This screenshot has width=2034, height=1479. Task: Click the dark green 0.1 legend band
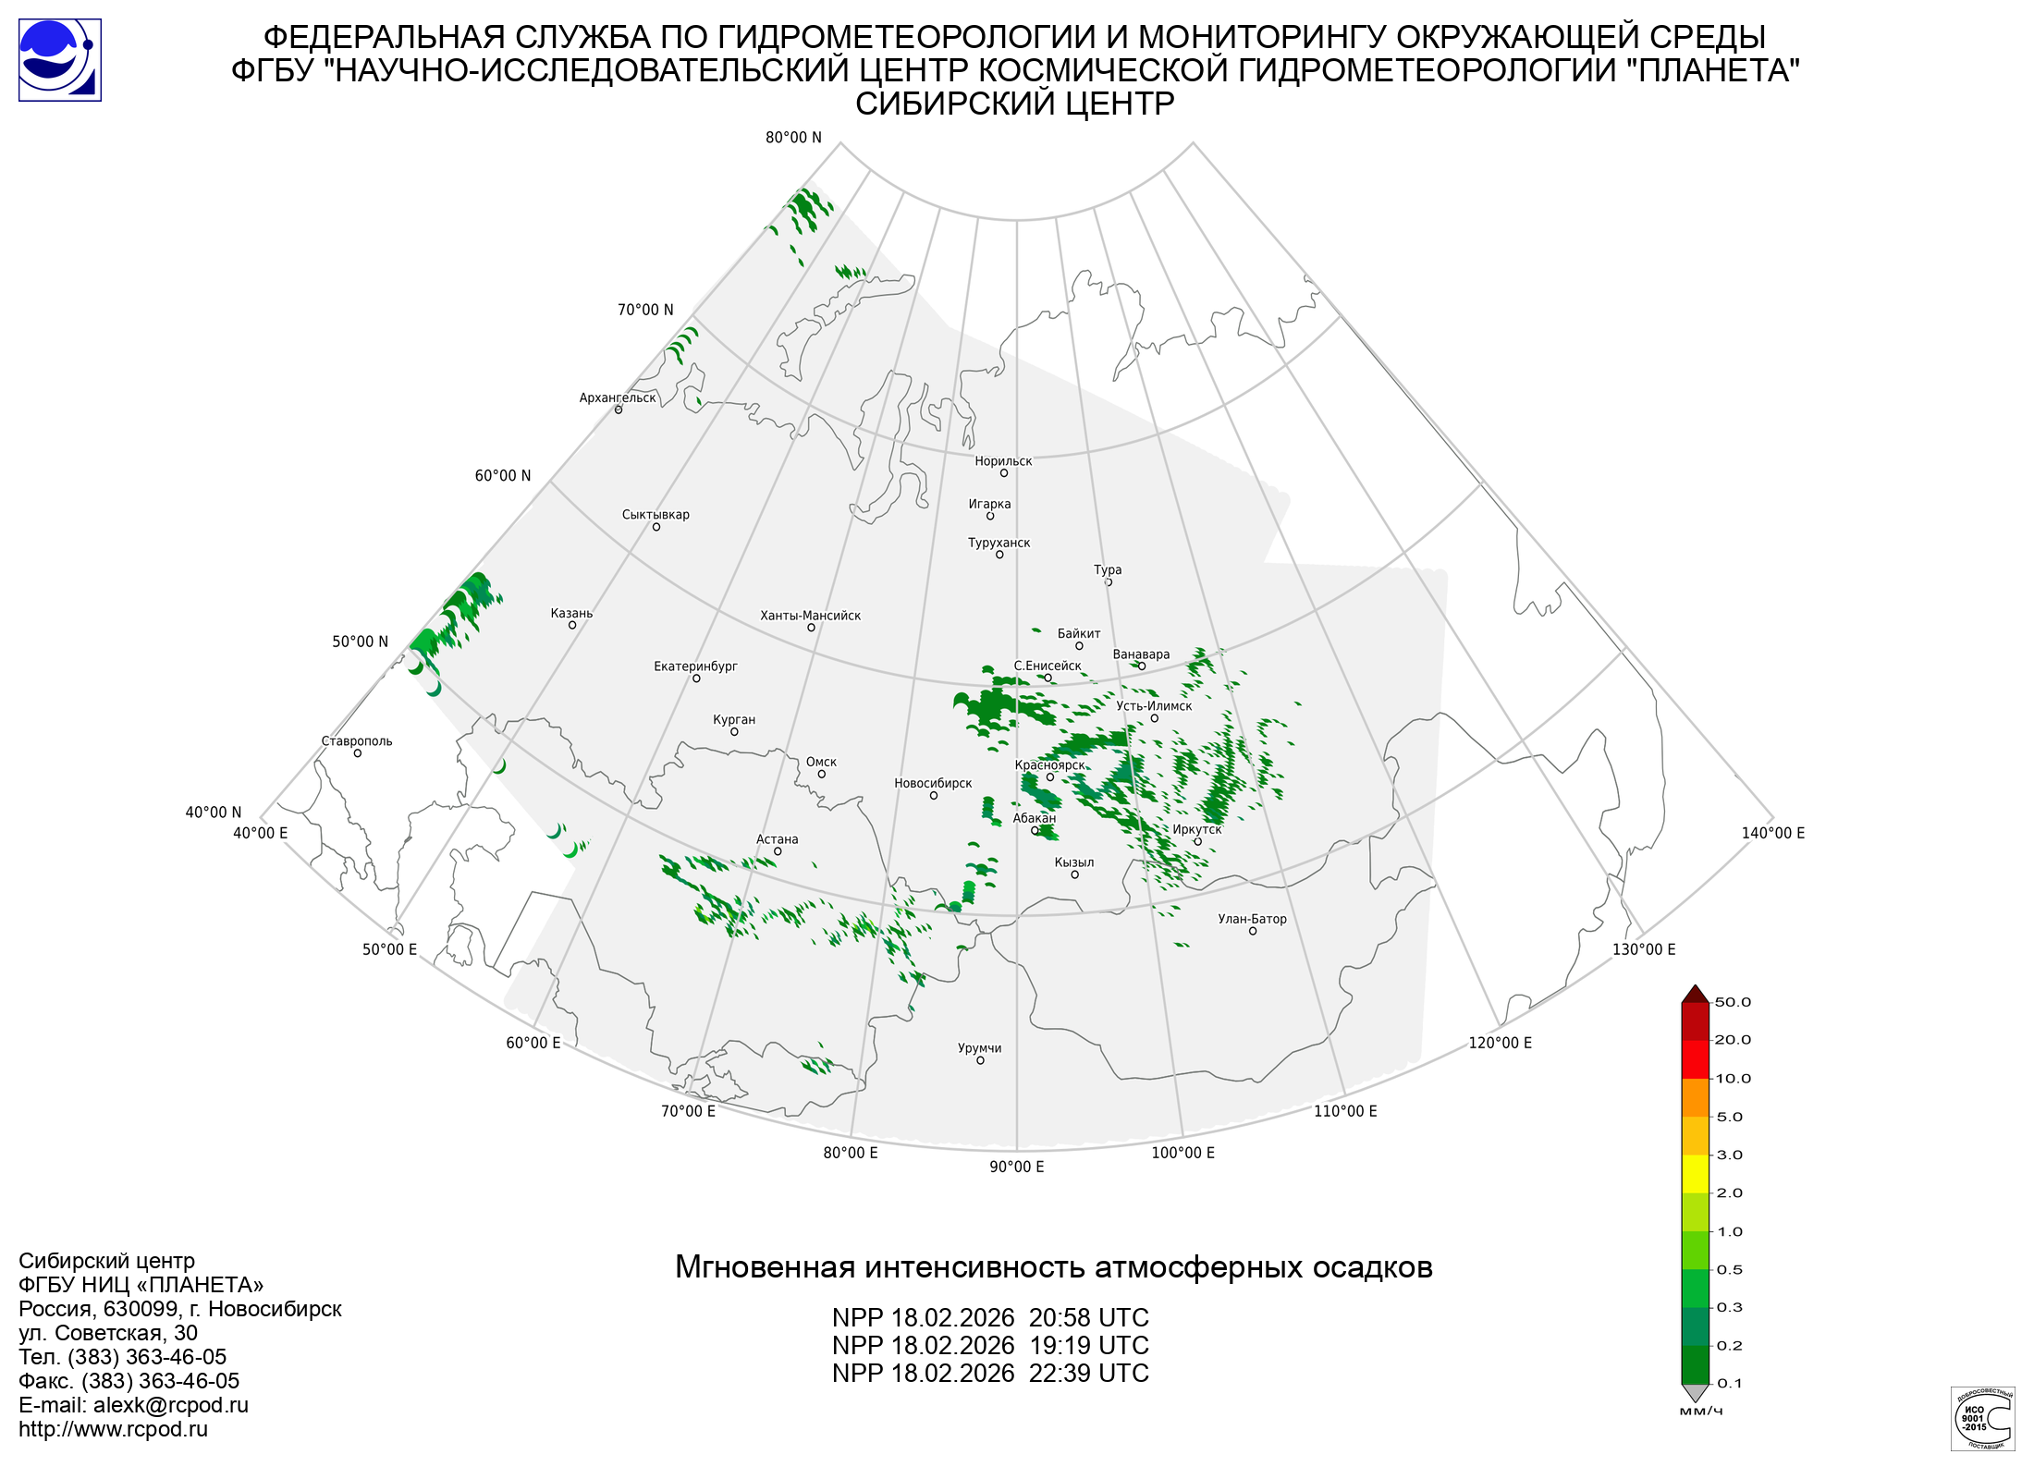(1695, 1364)
